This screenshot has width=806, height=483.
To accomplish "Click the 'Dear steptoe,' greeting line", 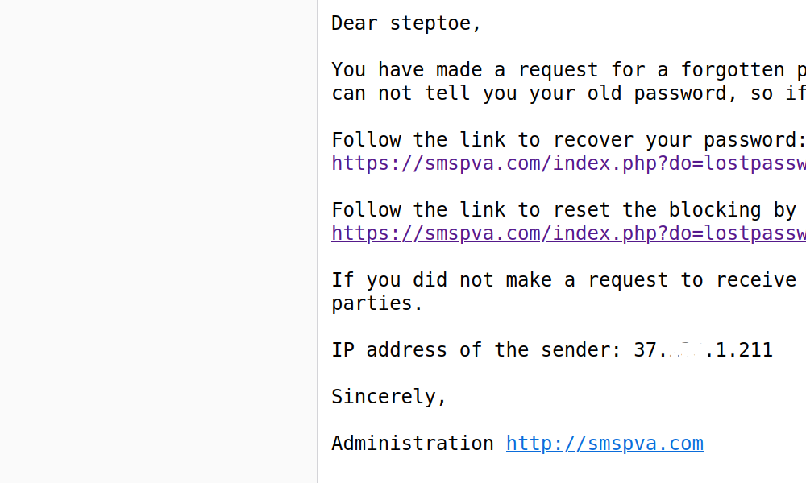I will 406,23.
